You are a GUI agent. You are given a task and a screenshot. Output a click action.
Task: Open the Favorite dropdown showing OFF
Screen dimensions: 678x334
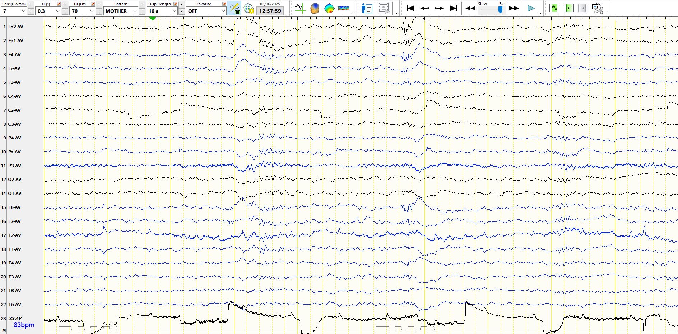[206, 11]
